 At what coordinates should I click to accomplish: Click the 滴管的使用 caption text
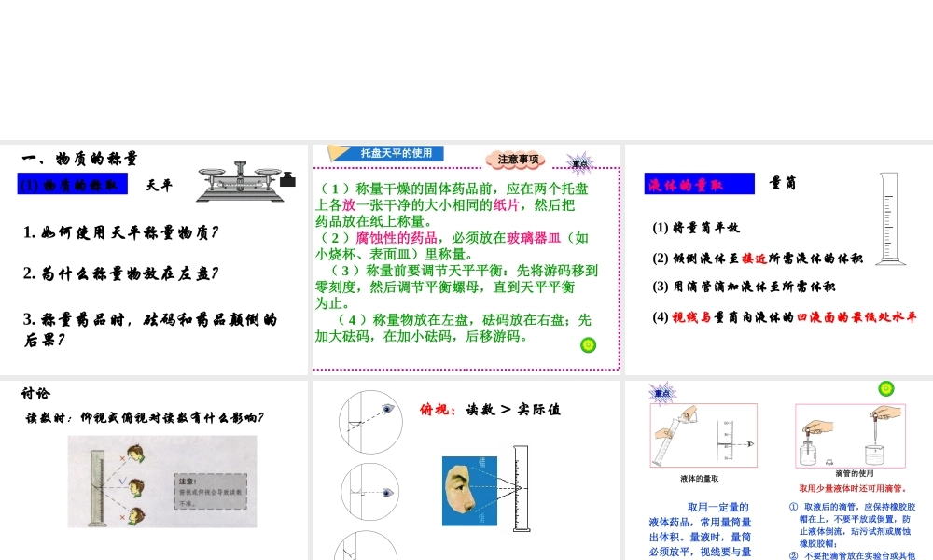[855, 474]
